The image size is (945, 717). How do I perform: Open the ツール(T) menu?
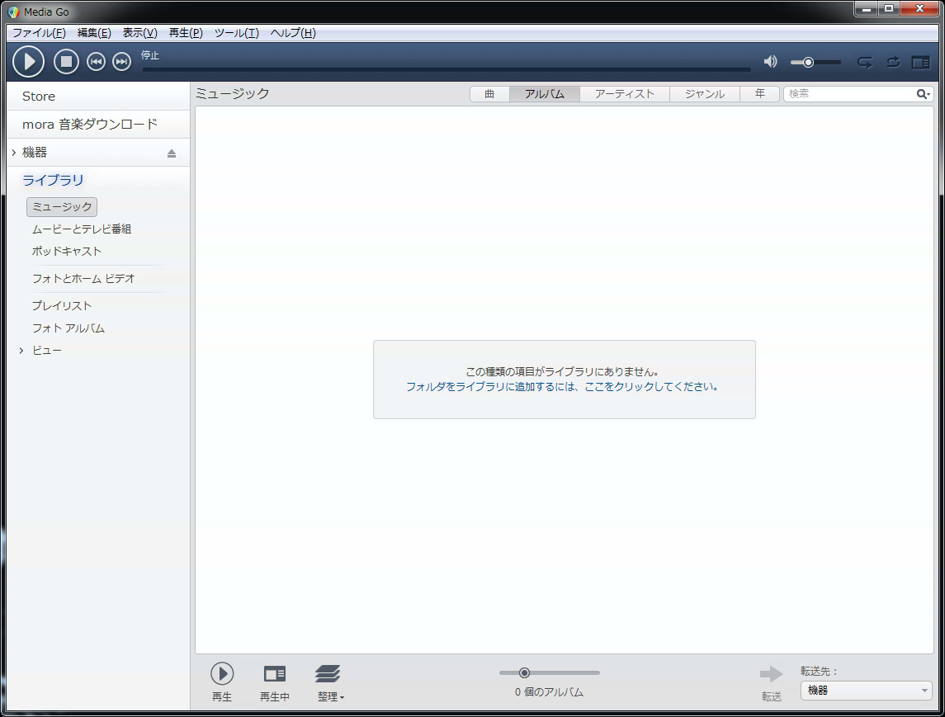(236, 32)
